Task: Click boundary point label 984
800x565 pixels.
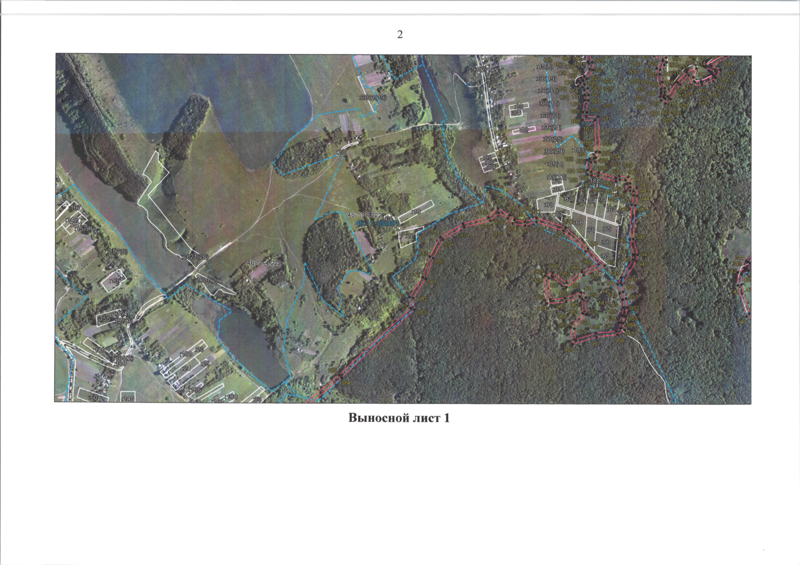Action: click(x=346, y=383)
